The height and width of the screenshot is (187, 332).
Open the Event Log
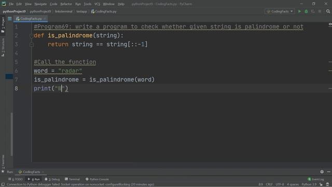[316, 179]
